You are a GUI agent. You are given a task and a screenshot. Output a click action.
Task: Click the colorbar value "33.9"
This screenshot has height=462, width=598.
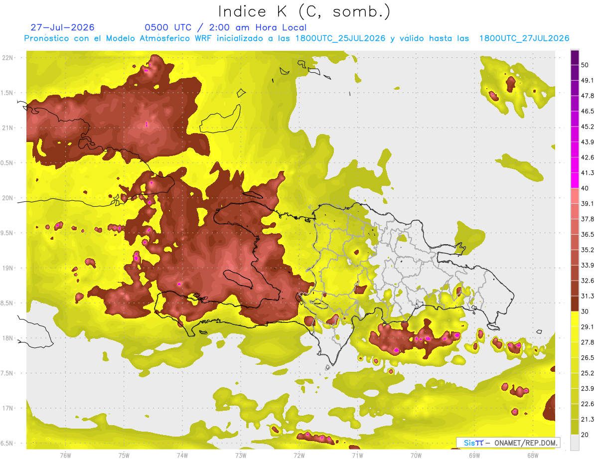[588, 265]
